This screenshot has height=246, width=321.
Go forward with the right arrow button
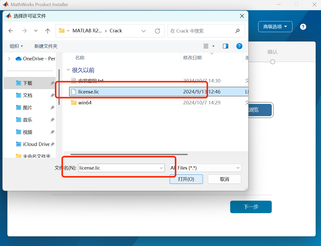(24, 31)
